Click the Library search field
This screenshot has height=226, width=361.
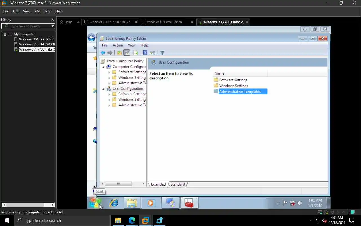[x=28, y=26]
